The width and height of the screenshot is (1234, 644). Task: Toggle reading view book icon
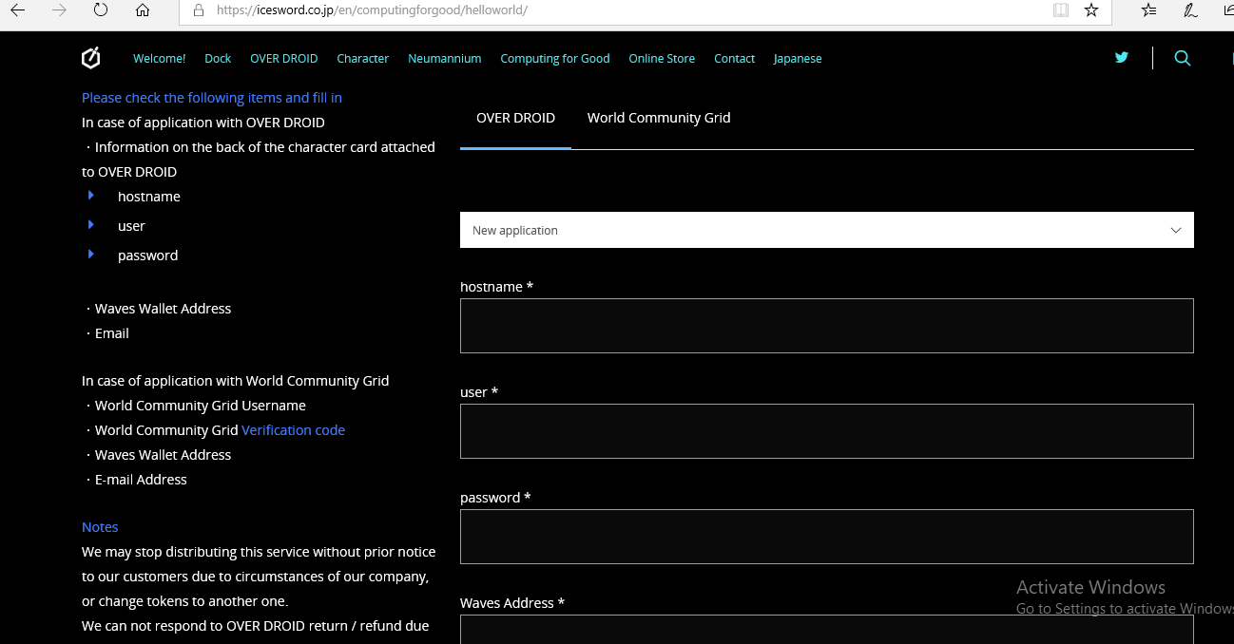pyautogui.click(x=1060, y=10)
